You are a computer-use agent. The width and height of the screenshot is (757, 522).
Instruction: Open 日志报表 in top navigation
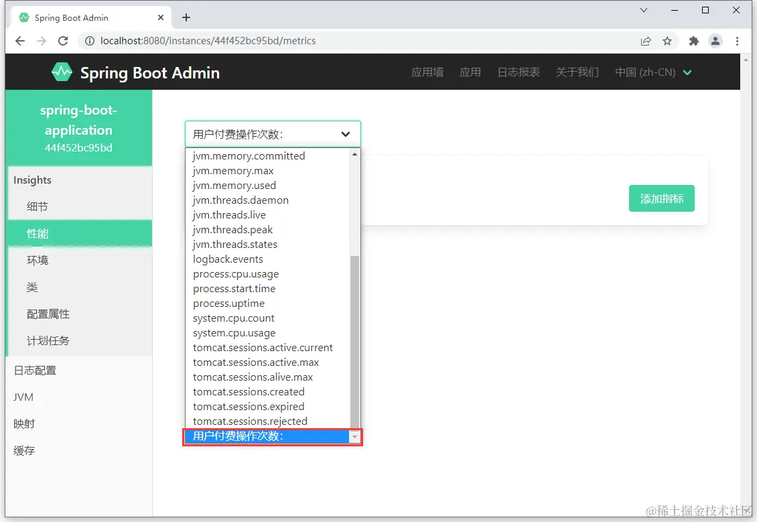[x=519, y=72]
